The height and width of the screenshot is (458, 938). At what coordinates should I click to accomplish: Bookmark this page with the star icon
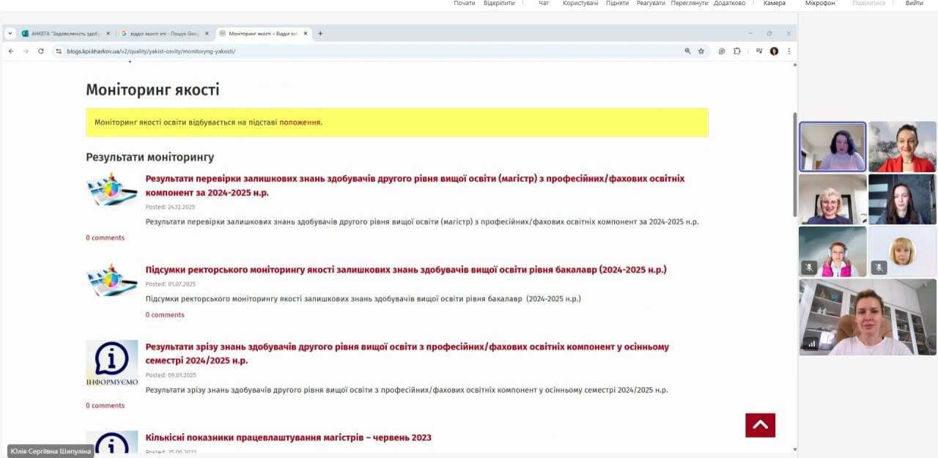pyautogui.click(x=701, y=51)
